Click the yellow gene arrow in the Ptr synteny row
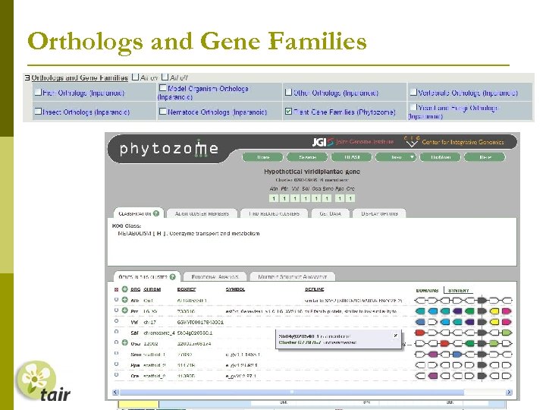Image resolution: width=546 pixels, height=410 pixels. [x=494, y=311]
